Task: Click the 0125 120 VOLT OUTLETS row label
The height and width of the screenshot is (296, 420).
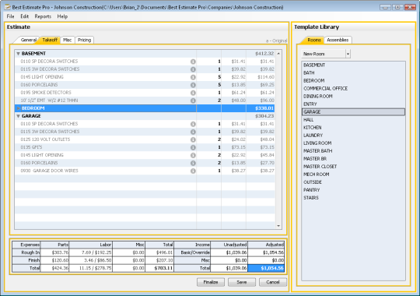Action: coord(45,139)
